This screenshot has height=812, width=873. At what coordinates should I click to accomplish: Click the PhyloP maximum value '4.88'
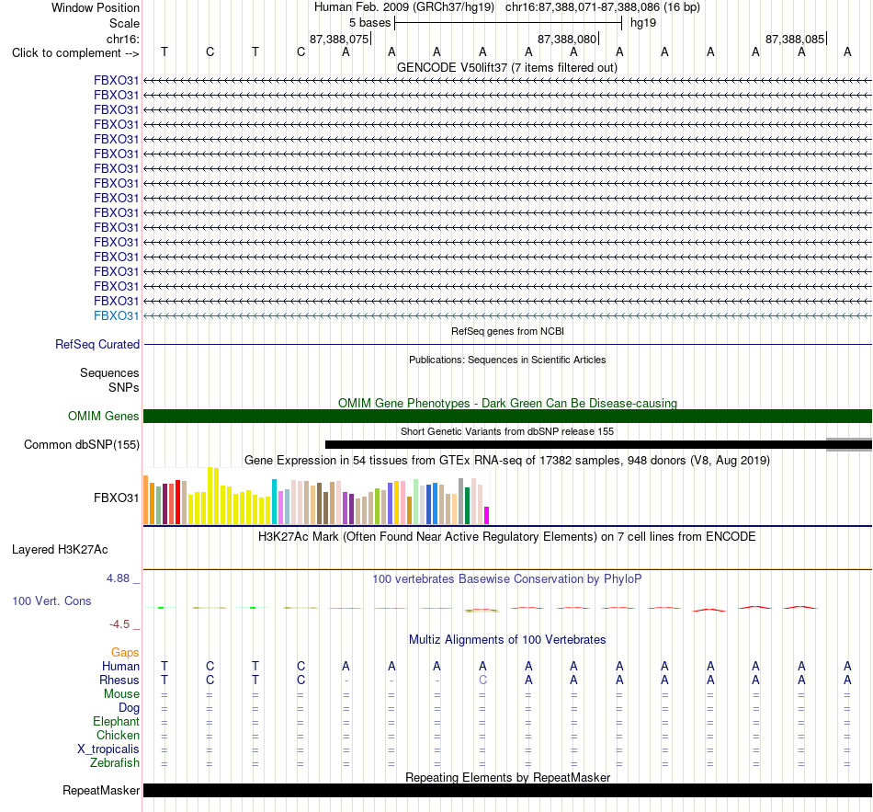(118, 578)
